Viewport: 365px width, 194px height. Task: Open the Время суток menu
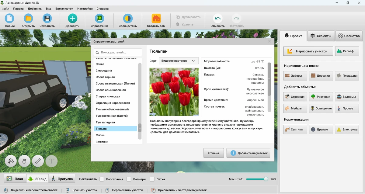click(x=65, y=9)
